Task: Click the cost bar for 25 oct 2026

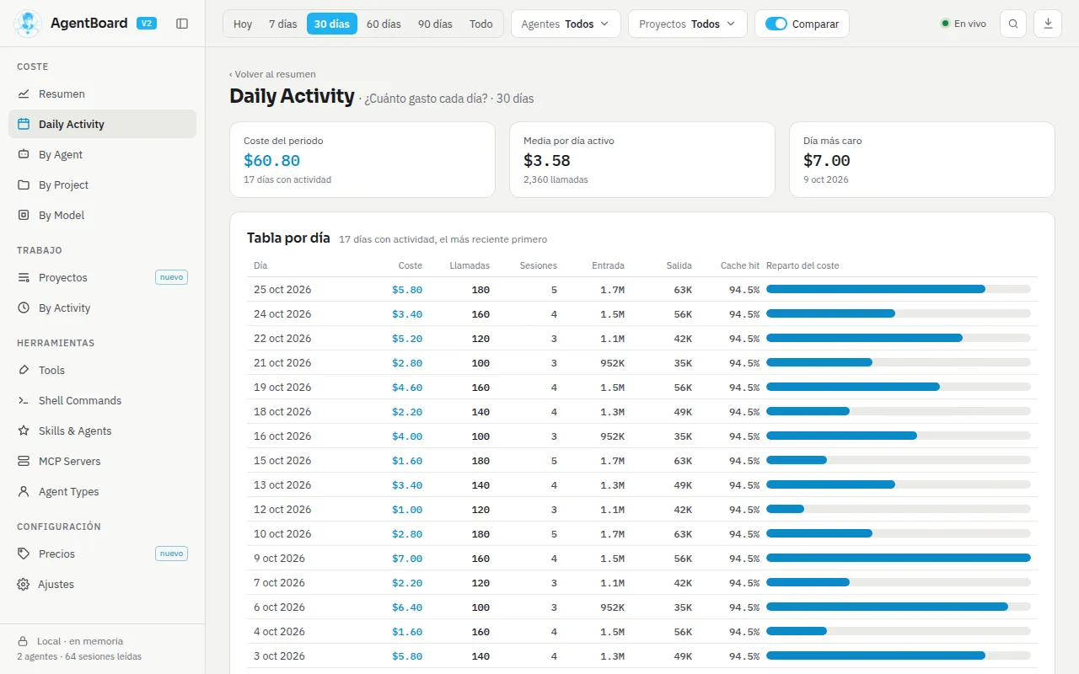Action: (x=899, y=289)
